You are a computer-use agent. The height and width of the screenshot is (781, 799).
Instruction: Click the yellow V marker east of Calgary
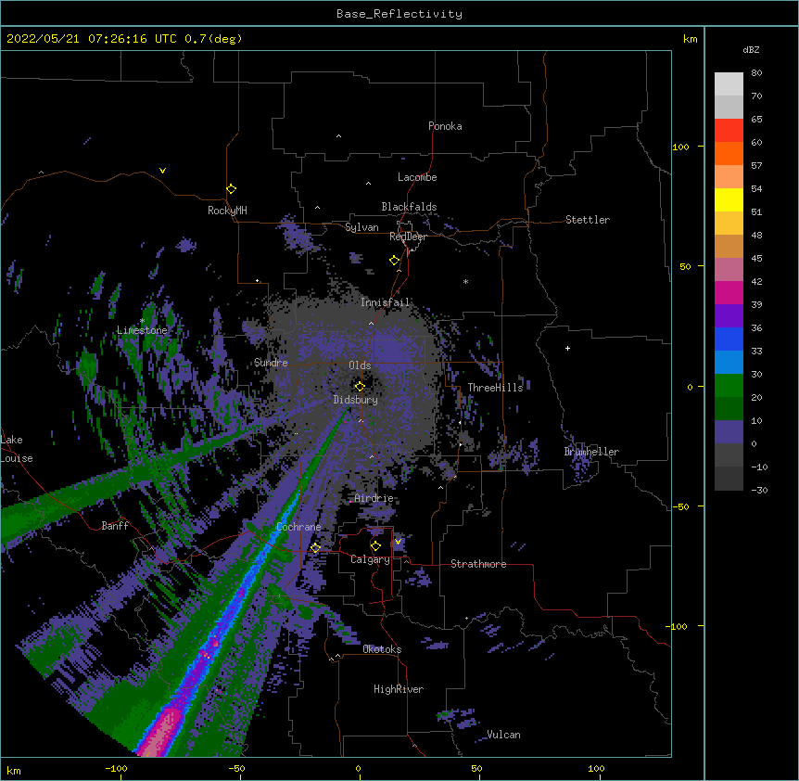point(398,542)
